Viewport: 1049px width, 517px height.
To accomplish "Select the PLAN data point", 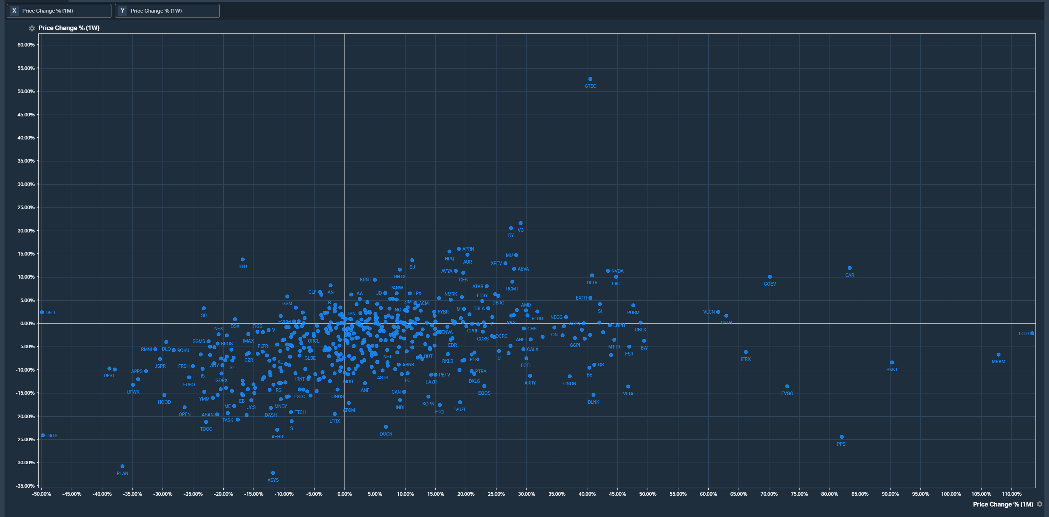I will point(123,466).
